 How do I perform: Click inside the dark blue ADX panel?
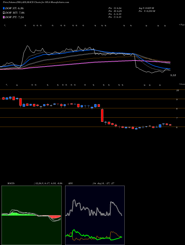pos(95,215)
